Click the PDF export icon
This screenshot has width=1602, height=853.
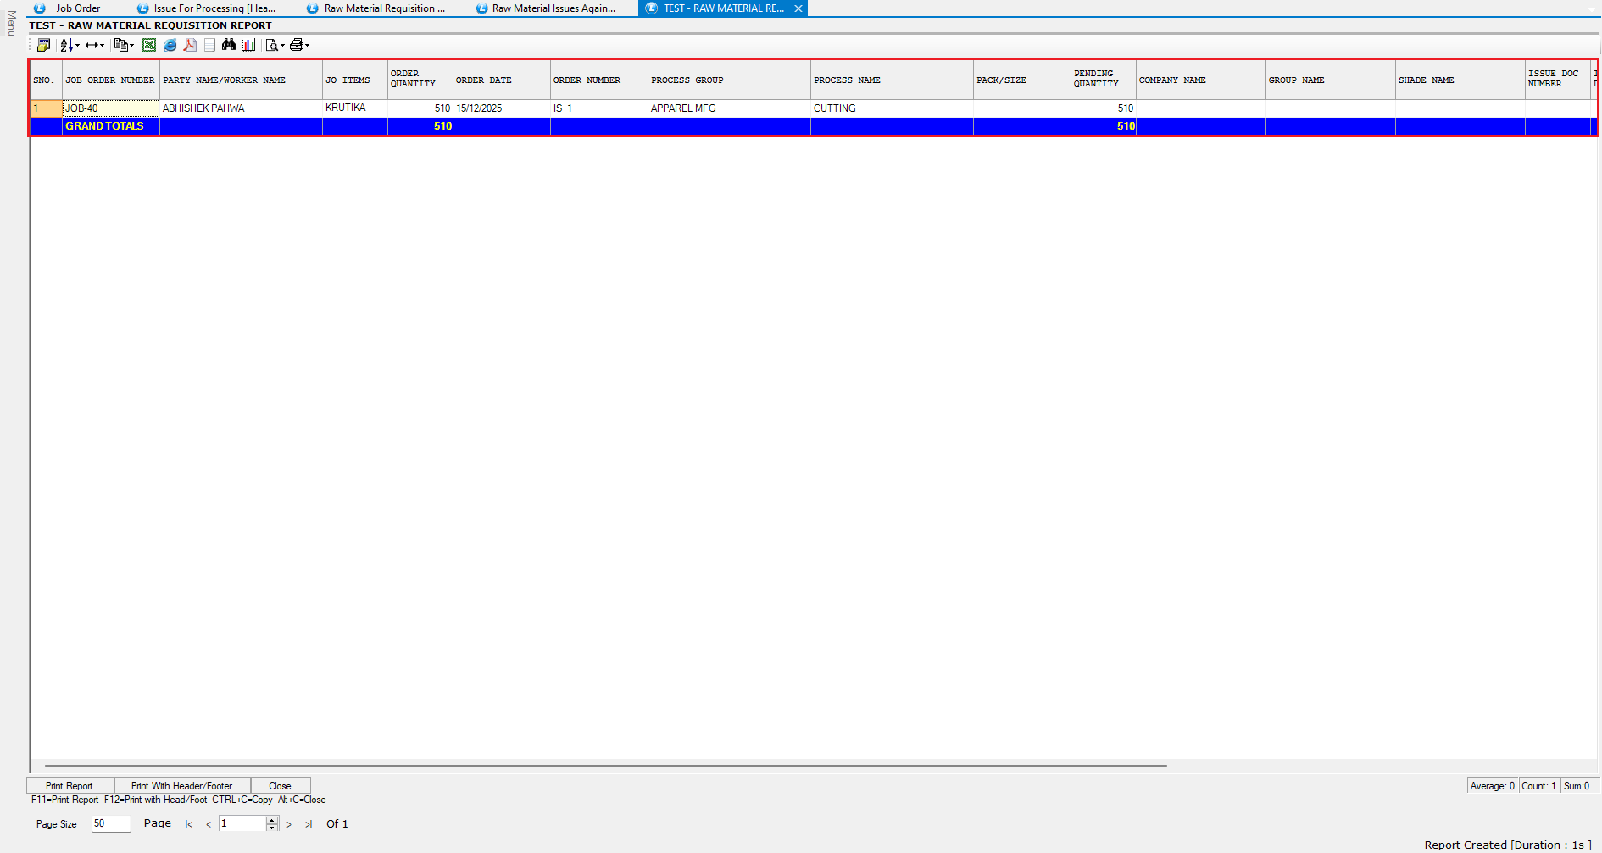tap(190, 45)
